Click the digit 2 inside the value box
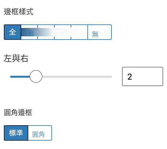 click(x=130, y=77)
